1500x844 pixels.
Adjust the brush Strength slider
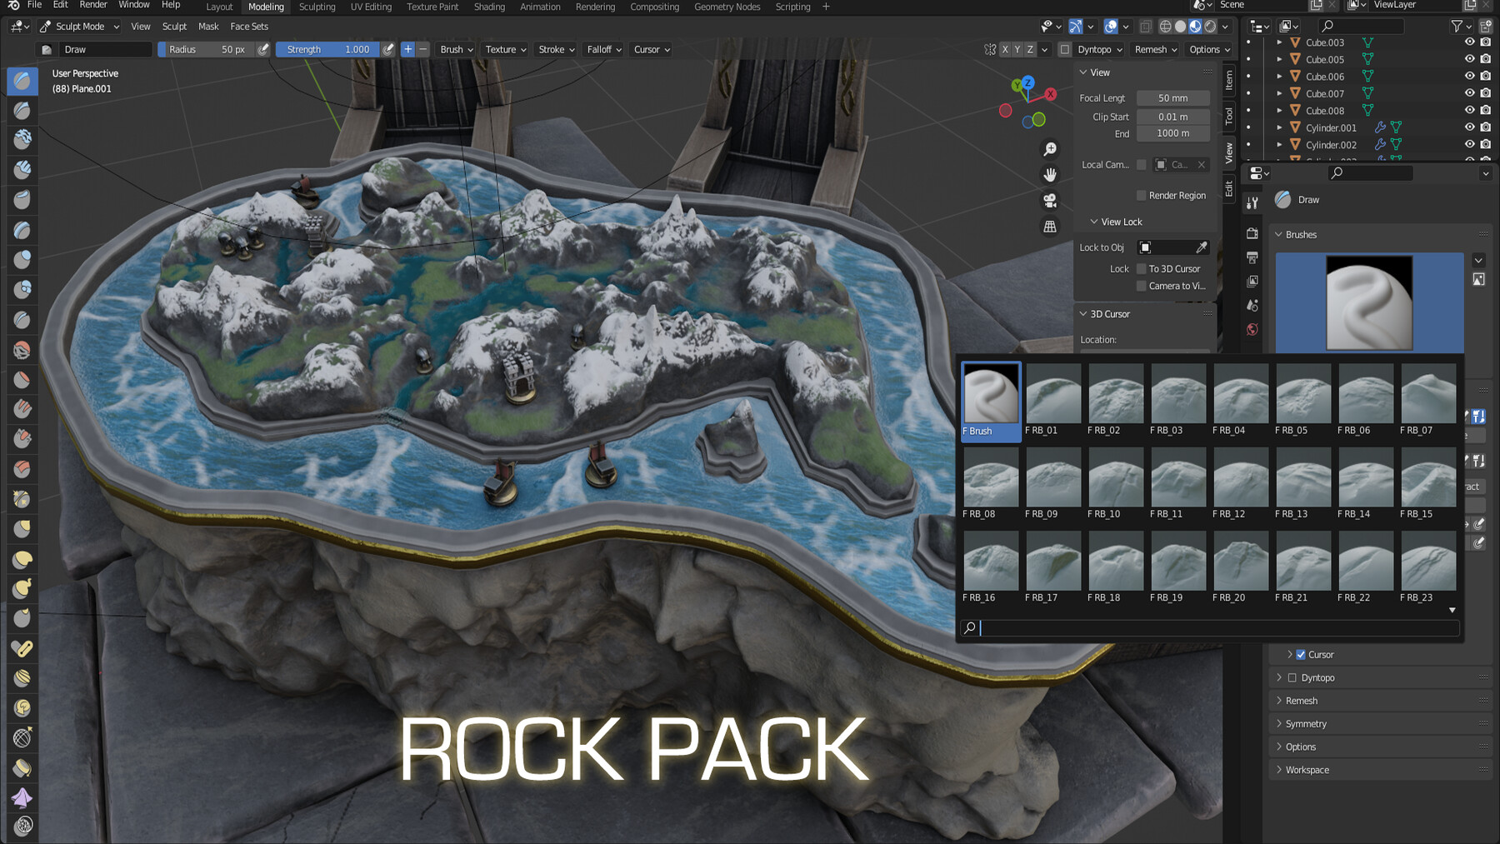(327, 49)
